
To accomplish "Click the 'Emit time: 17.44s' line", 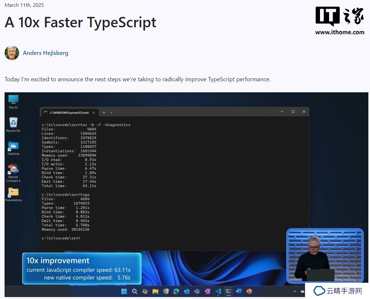I will (69, 181).
